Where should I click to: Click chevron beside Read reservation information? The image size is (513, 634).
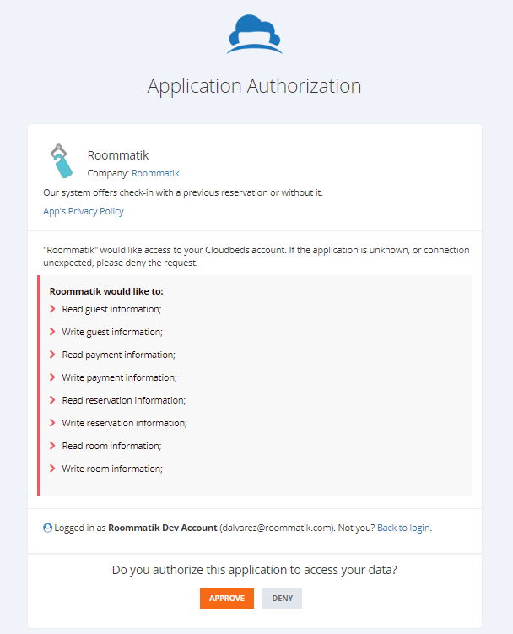click(x=52, y=400)
